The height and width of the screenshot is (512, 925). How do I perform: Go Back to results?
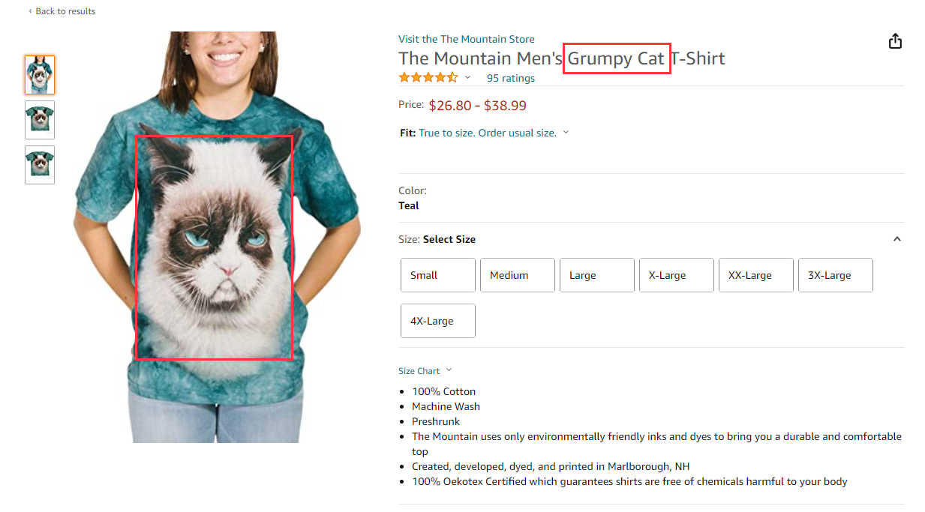pos(62,10)
